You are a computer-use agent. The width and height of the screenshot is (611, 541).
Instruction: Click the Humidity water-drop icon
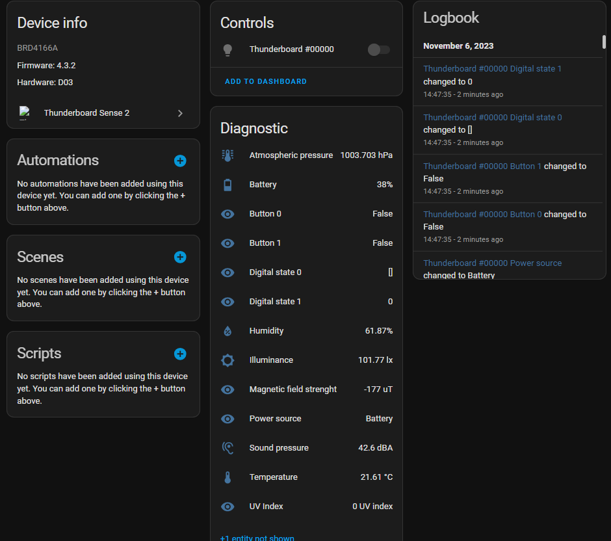click(x=227, y=331)
